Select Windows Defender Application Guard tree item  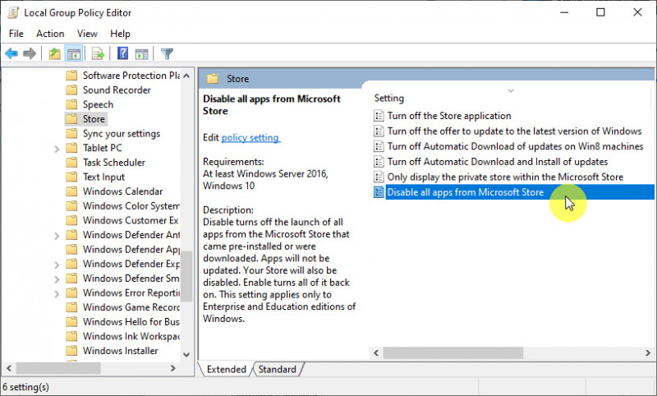[x=131, y=249]
